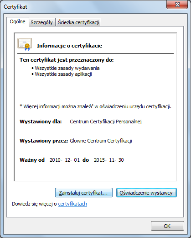Open the Ścieżka certyfikacji tab
191x238 pixels.
(78, 22)
